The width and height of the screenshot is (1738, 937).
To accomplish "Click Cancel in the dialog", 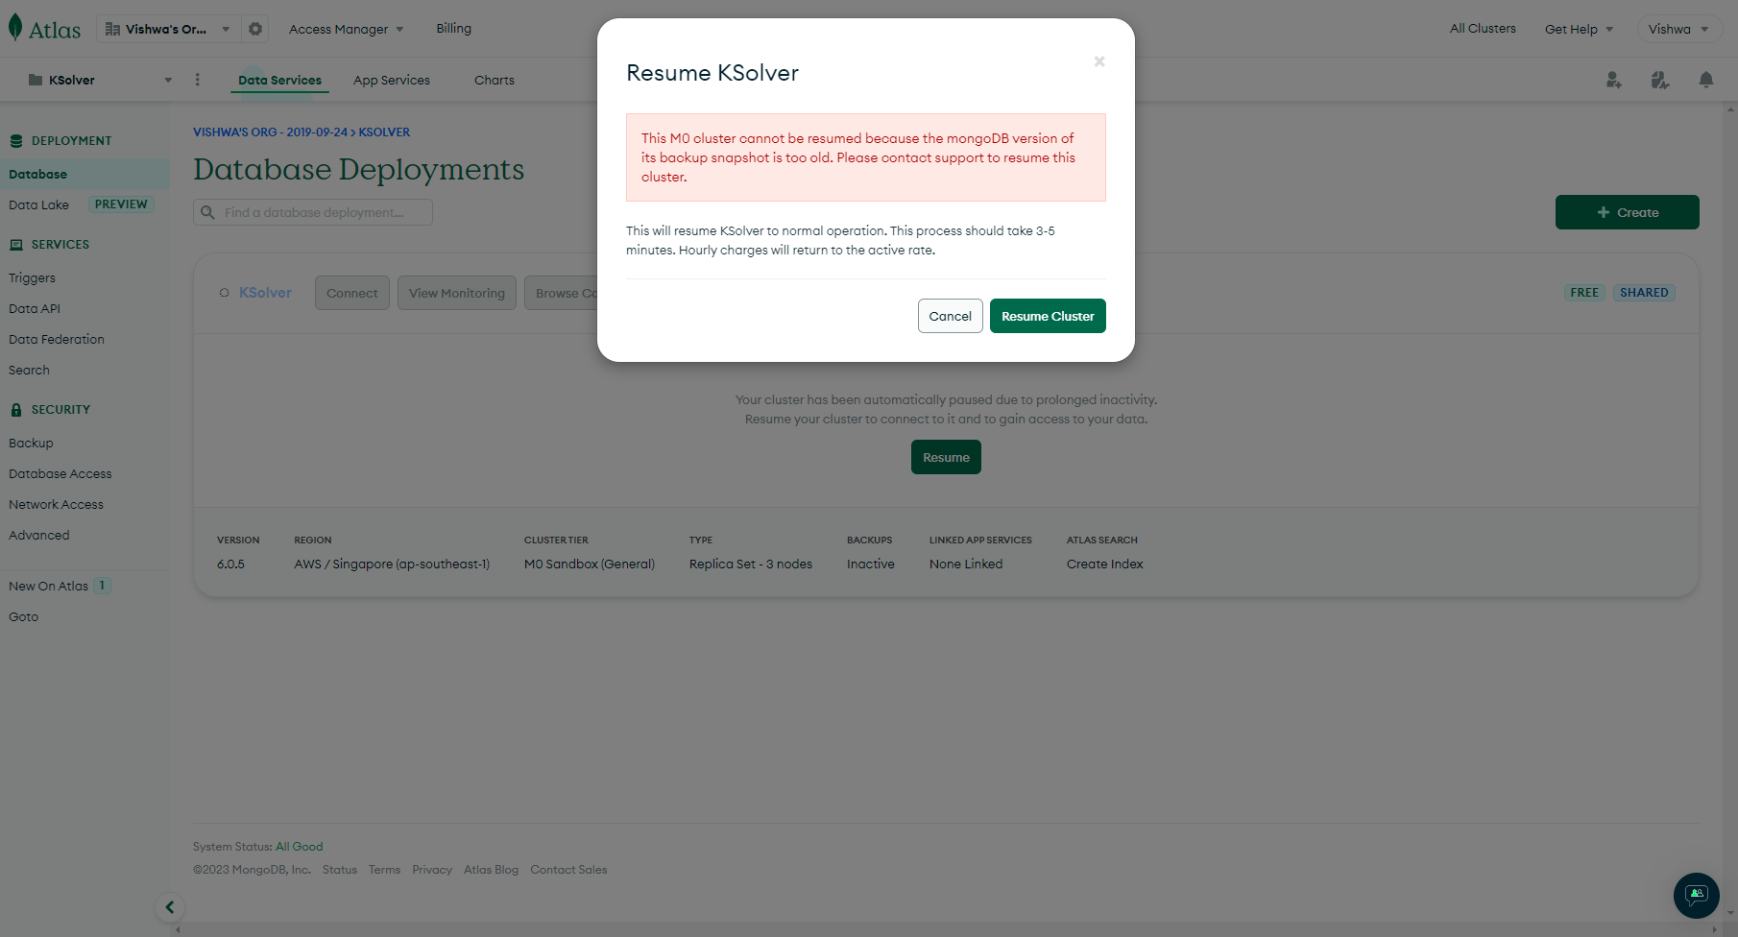I will [x=951, y=316].
